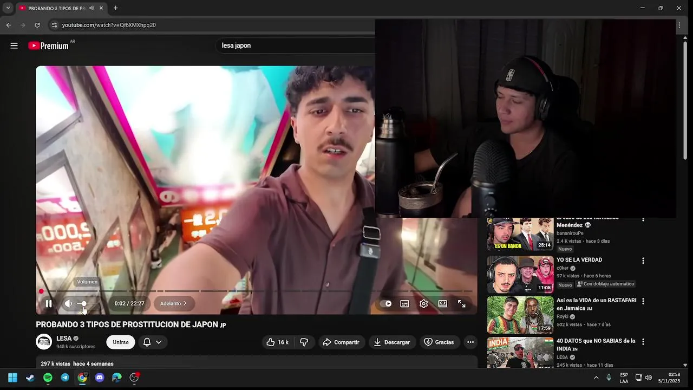Viewport: 693px width, 390px height.
Task: Click the Unirse membership button
Action: (121, 342)
